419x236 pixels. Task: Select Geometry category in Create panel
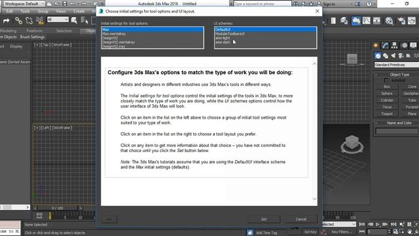pyautogui.click(x=378, y=56)
